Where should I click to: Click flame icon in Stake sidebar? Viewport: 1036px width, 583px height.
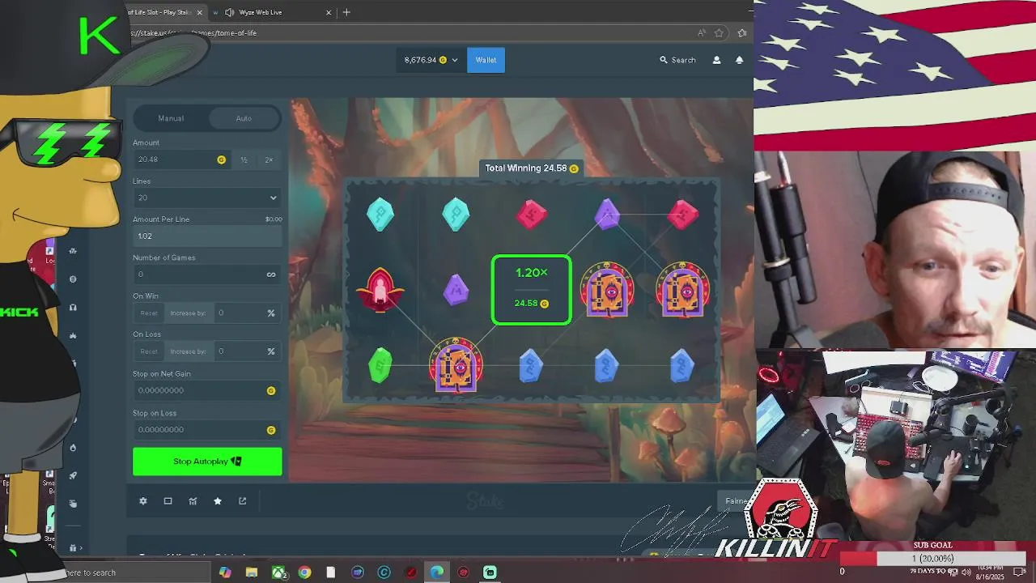click(73, 448)
